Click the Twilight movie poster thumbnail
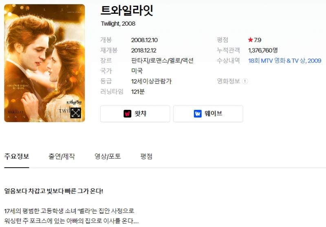 pos(44,63)
